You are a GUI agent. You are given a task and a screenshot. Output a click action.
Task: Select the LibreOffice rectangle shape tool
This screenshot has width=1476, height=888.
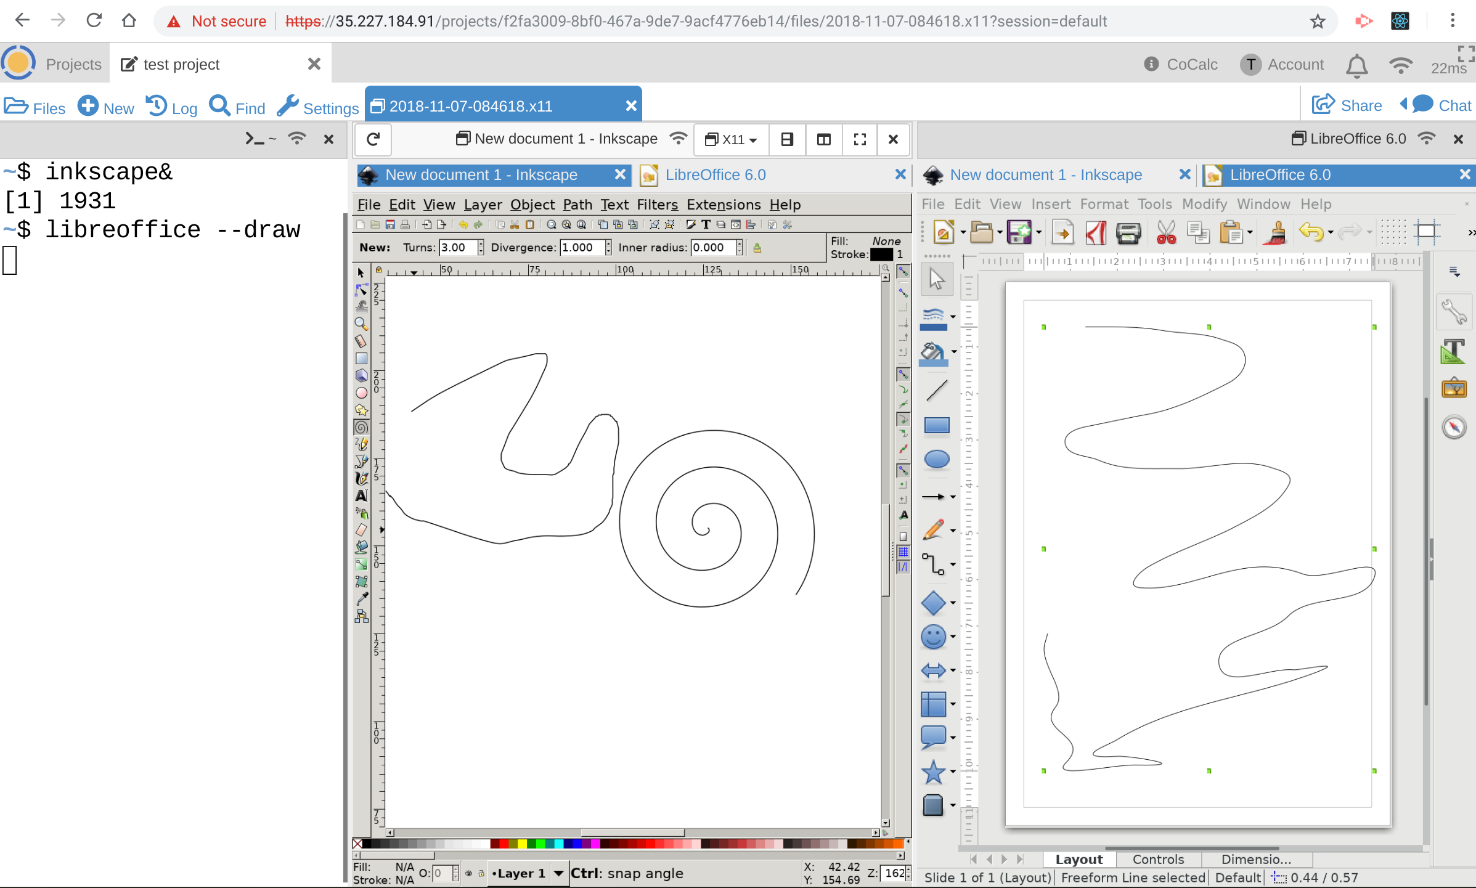(936, 425)
